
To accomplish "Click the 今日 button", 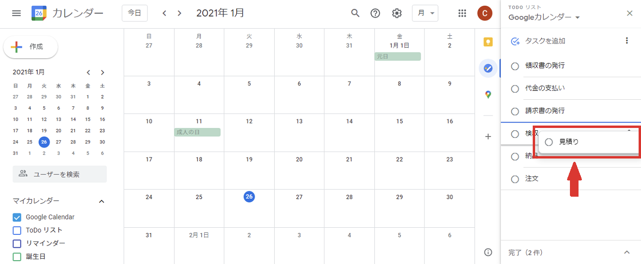I will pos(134,13).
